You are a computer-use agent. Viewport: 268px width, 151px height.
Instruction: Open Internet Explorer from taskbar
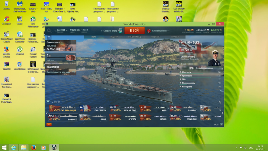pos(13,148)
